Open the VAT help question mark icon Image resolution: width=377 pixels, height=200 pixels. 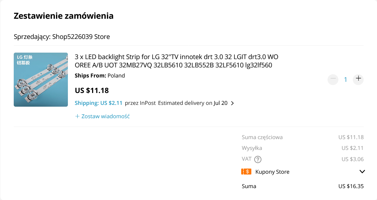258,159
